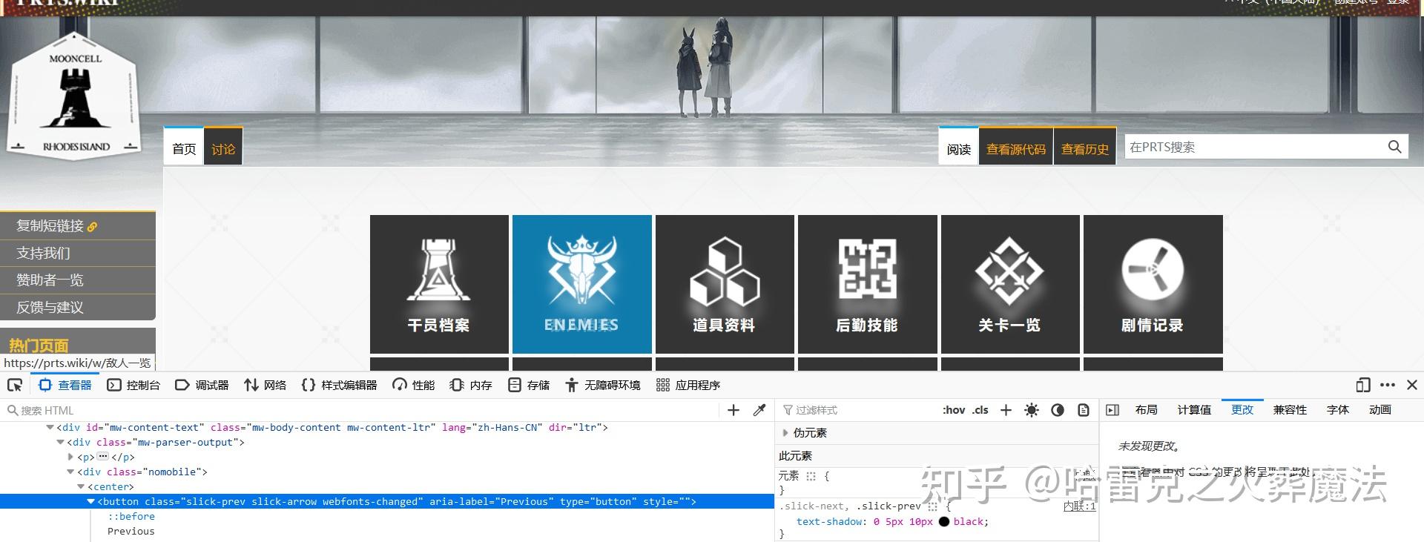1424x542 pixels.
Task: Click the 过滤样式 filter styles field
Action: click(857, 410)
